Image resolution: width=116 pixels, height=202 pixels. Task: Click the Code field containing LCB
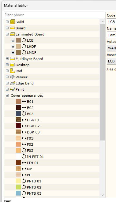(x=111, y=22)
